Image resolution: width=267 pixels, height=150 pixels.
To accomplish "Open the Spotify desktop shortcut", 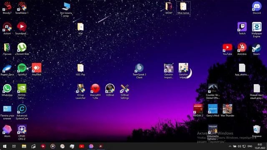I will (x=22, y=70).
